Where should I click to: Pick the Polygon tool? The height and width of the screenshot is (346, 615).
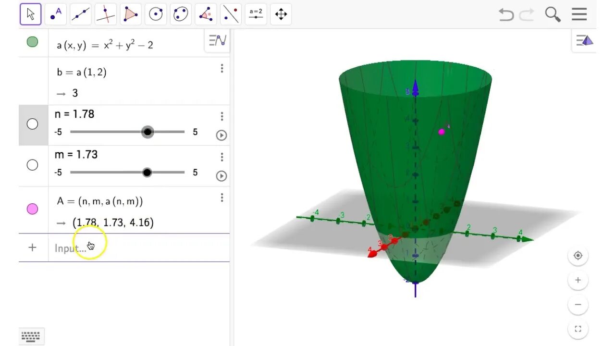pos(131,14)
